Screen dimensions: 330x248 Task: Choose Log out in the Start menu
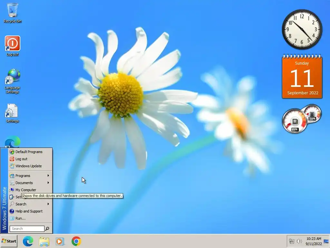(30, 159)
